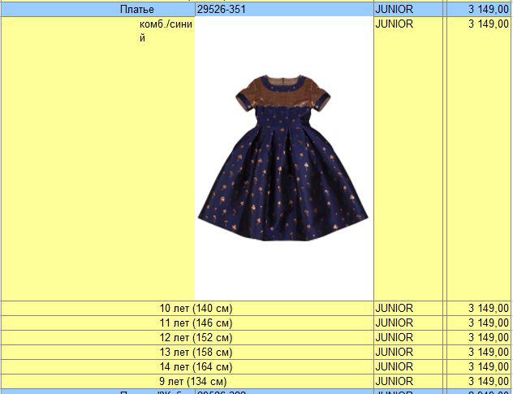
Task: Pick the "13 лет (158 см)" size cell
Action: pyautogui.click(x=195, y=353)
